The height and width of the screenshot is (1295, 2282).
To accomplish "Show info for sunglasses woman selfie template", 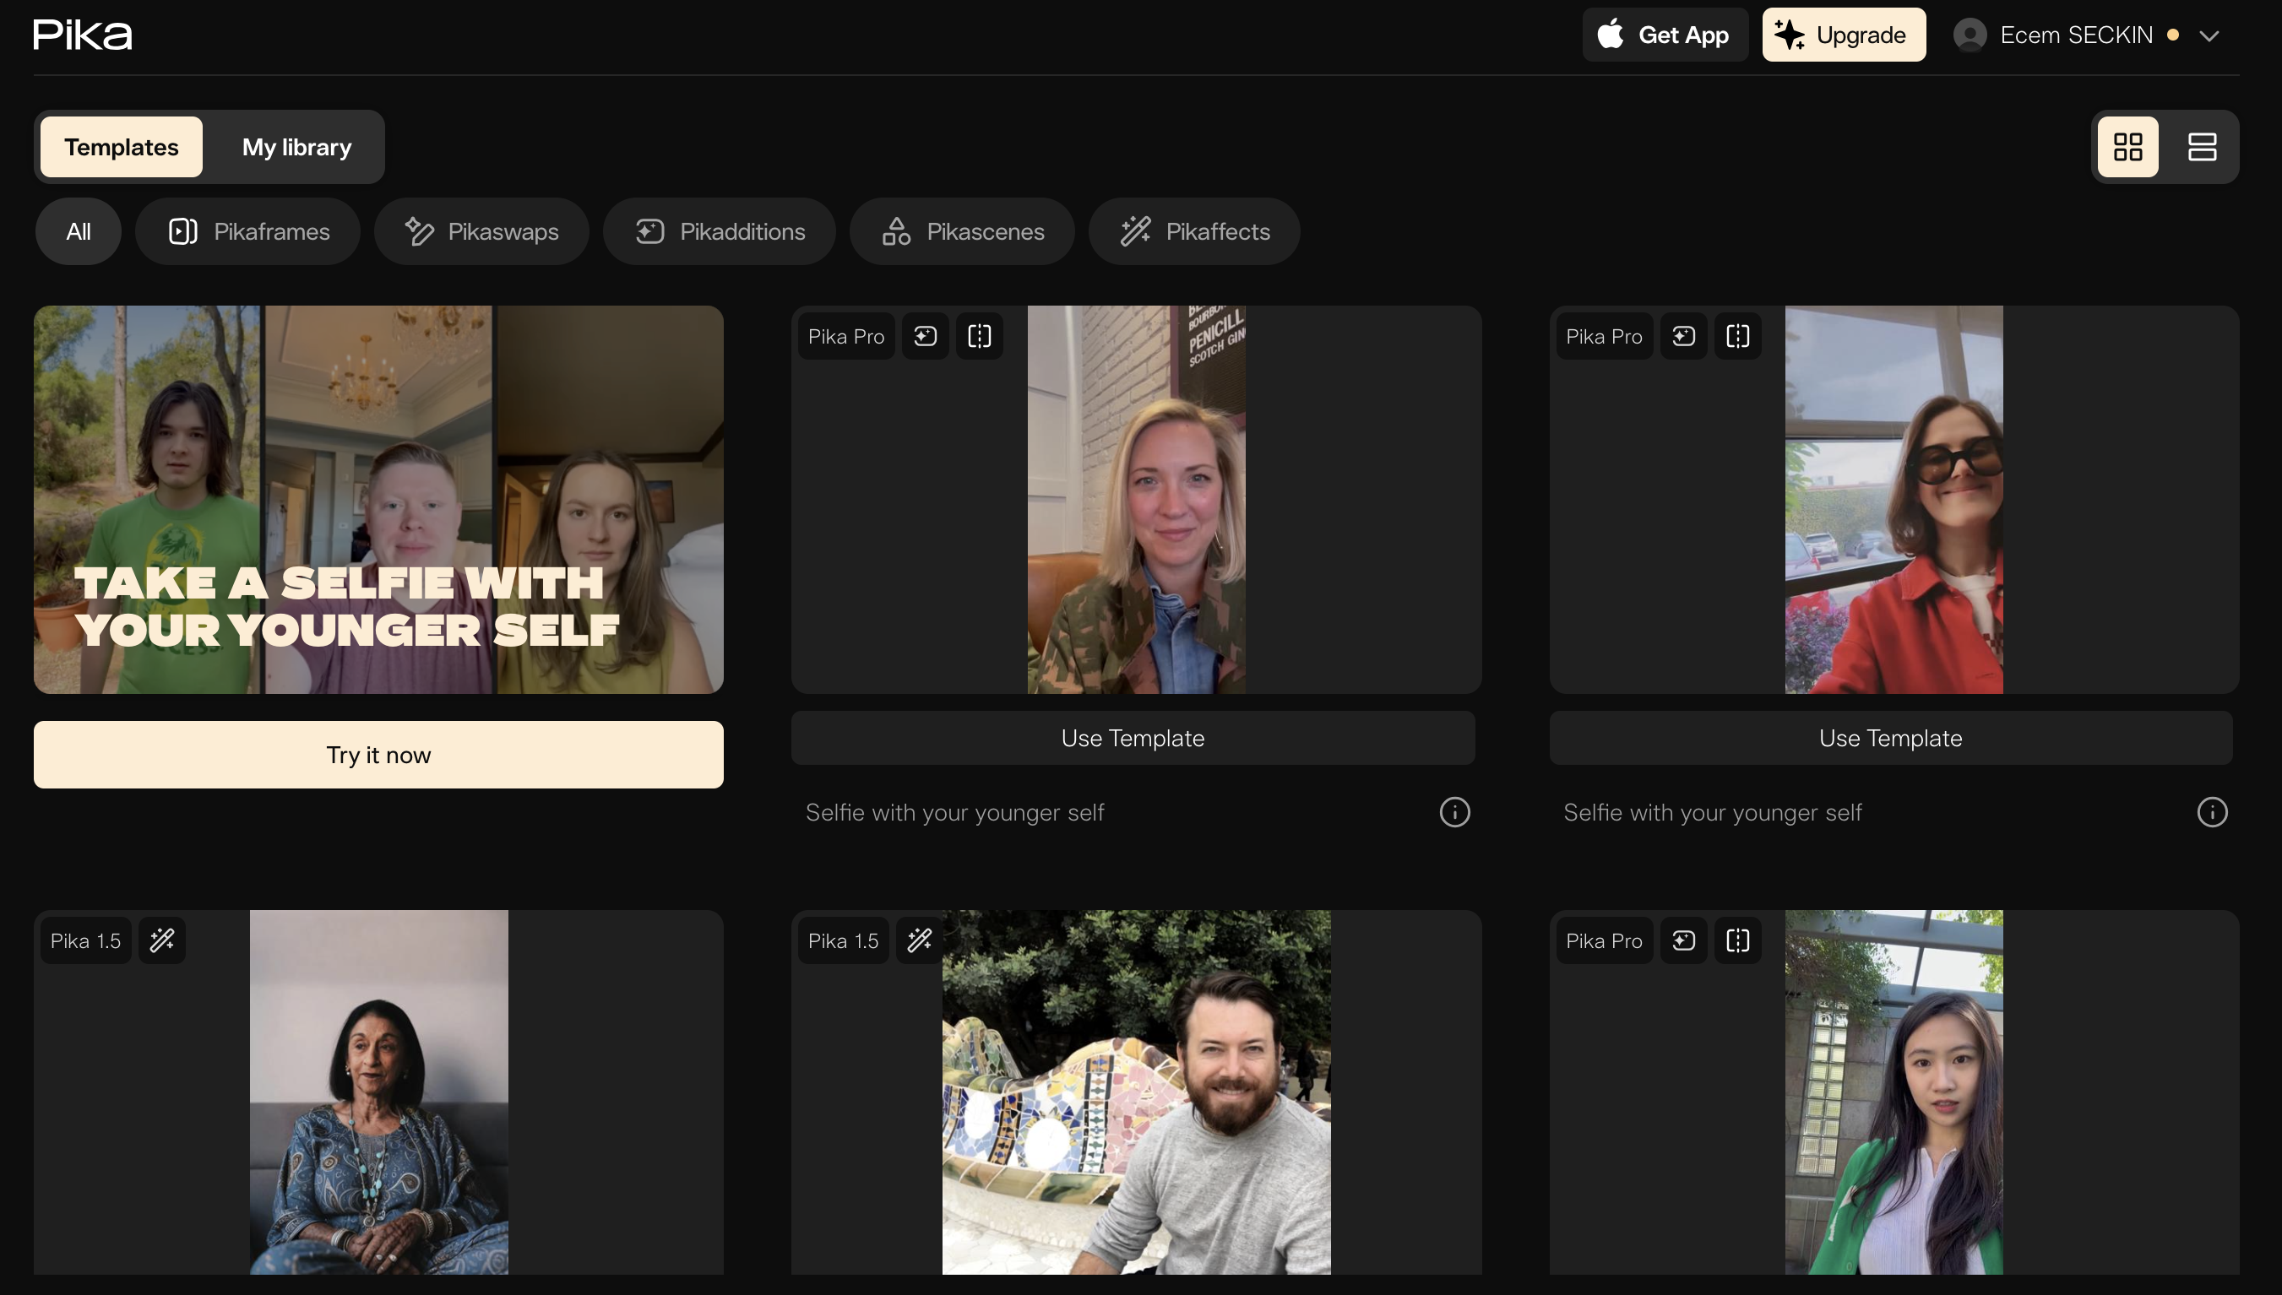I will (x=2212, y=812).
